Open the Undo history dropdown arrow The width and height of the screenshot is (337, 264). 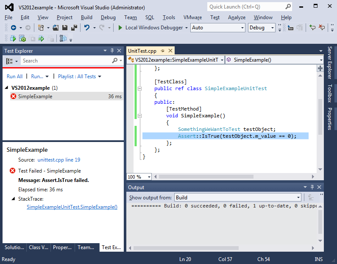[x=95, y=28]
